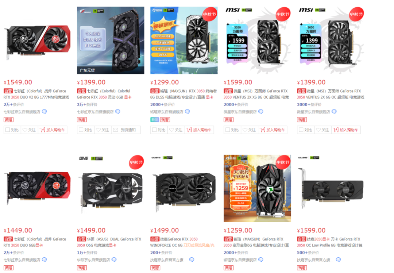Click 满赠 tag under ¥1259 MAXSUN card
394x273 pixels.
tap(228, 268)
